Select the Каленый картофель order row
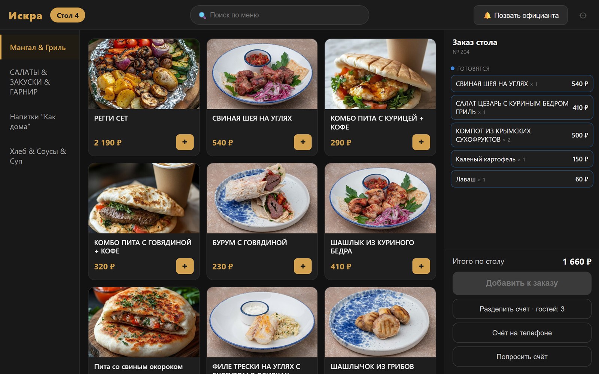 522,159
